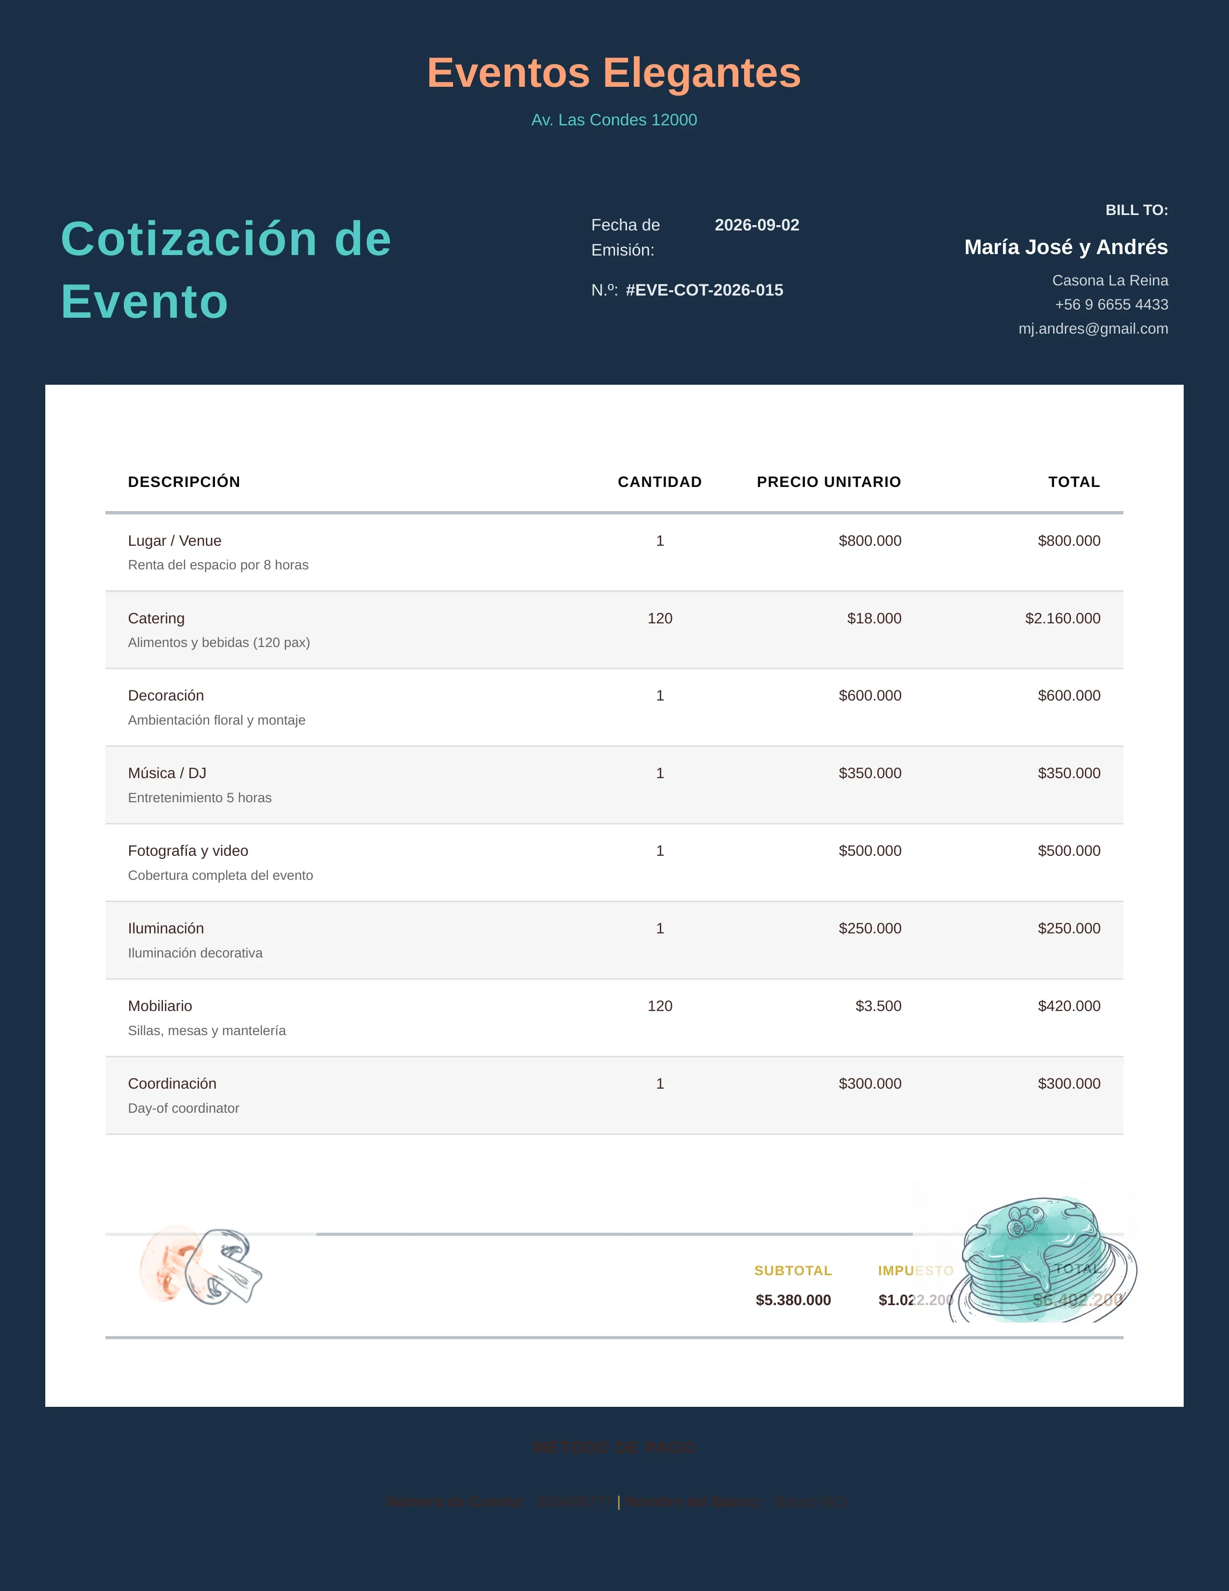
Task: Select phone number '+56 9 6655 4433'
Action: (1111, 305)
